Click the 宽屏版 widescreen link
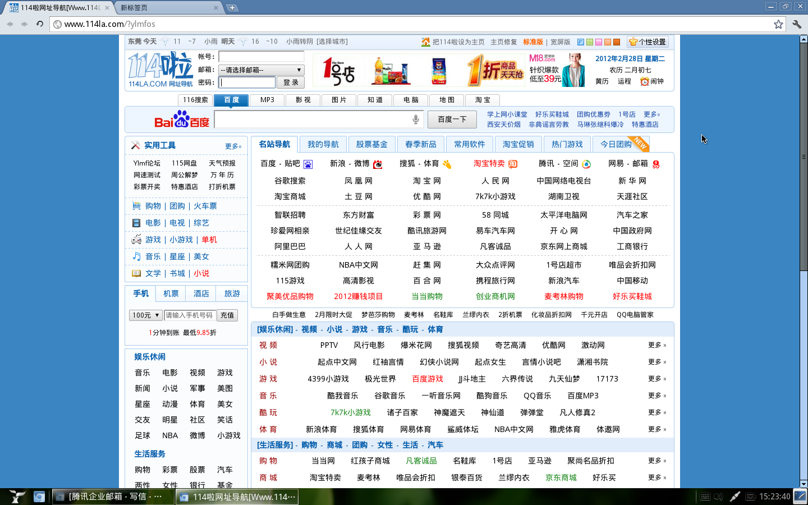 tap(561, 42)
